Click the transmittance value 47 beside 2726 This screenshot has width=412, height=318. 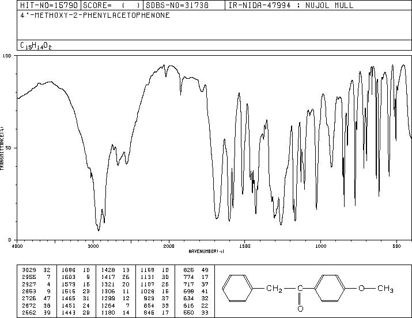pos(47,298)
